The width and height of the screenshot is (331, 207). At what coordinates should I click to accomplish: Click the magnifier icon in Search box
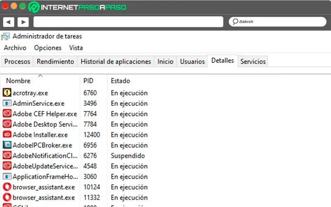pyautogui.click(x=235, y=22)
